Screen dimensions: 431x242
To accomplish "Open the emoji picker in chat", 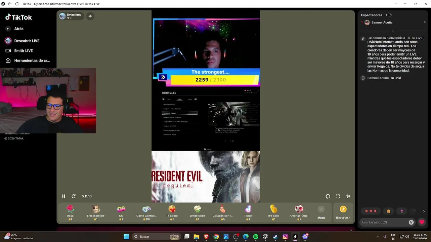I will [x=411, y=222].
